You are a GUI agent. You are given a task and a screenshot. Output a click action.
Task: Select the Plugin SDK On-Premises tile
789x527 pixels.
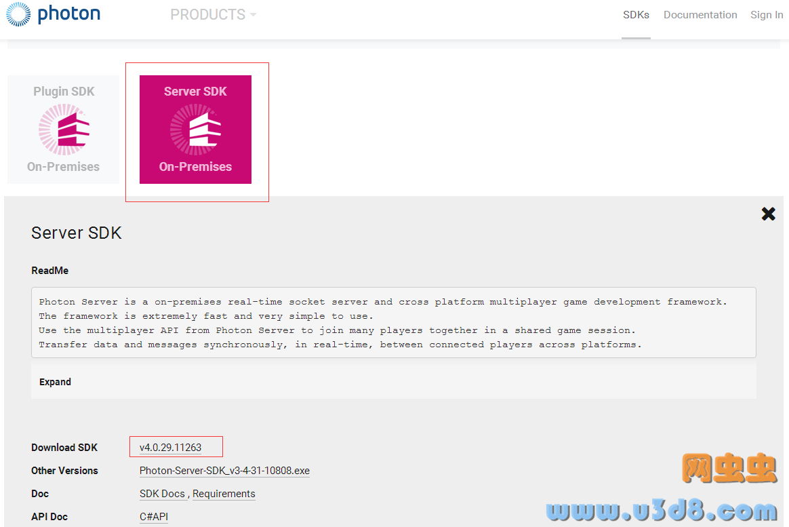coord(64,130)
